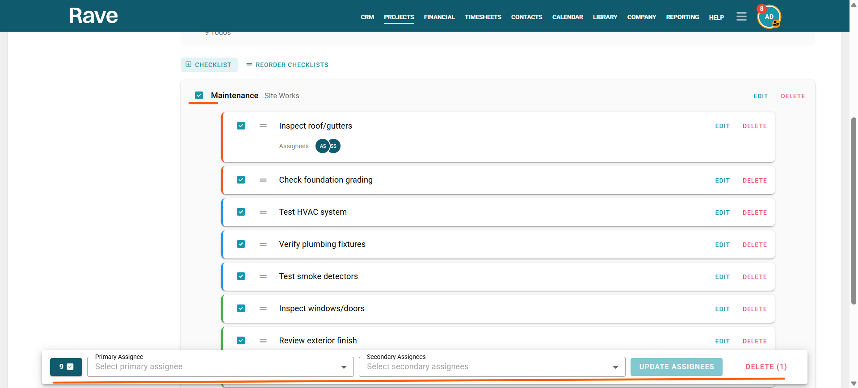Screen dimensions: 858x388
Task: Click the SS assignee avatar
Action: [x=335, y=146]
